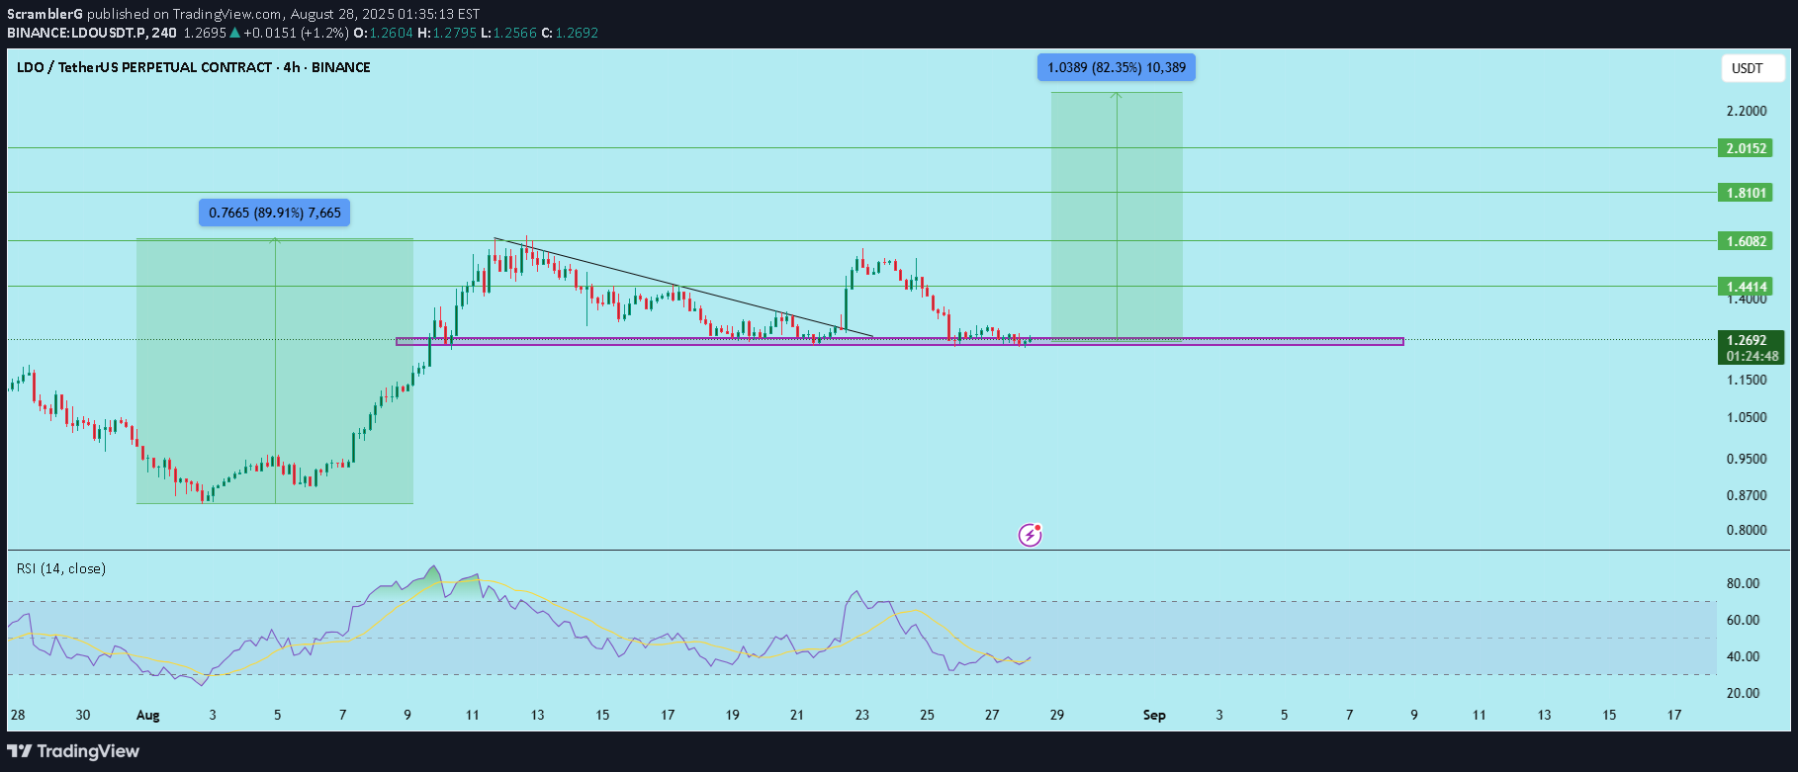Select the 1.8101 price level label
Screen dimensions: 1798x772
[1746, 193]
